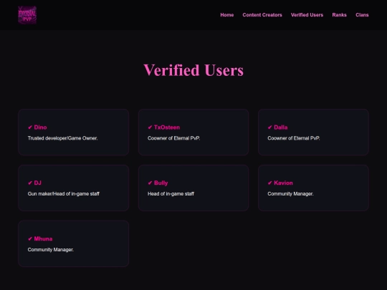Click TxOsteen's 'Coowner of Eternal PvP.' text

click(173, 138)
